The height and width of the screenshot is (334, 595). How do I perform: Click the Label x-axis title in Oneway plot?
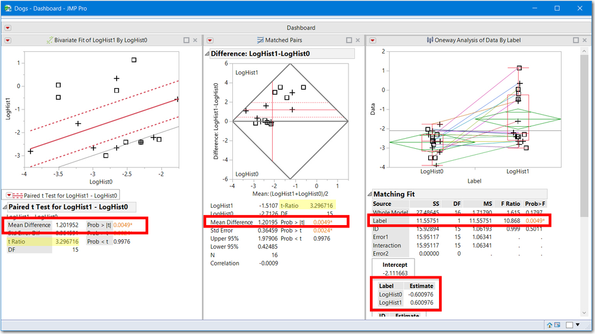[x=474, y=181]
